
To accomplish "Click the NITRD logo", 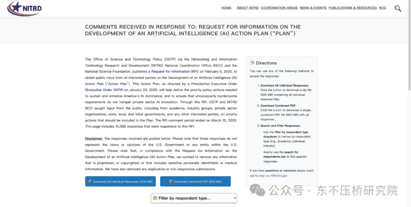I will [x=24, y=8].
